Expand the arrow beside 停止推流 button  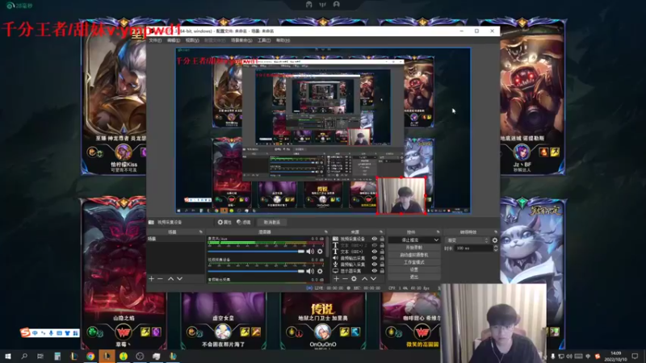[436, 240]
